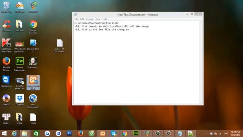Viewport: 243px width, 137px height.
Task: Open TeamViewer 11 desktop shortcut
Action: pyautogui.click(x=6, y=83)
